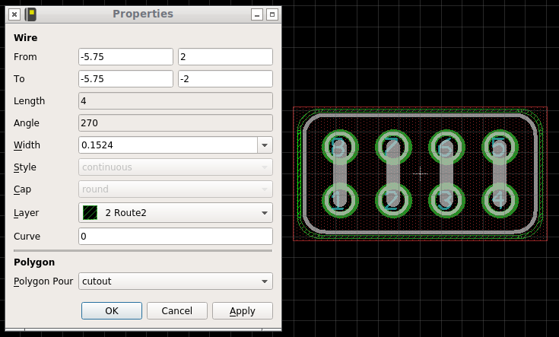Open the Cap round dropdown
Image resolution: width=559 pixels, height=337 pixels.
176,189
